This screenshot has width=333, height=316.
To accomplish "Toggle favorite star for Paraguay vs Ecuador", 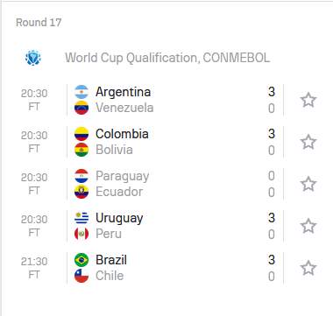I will point(308,184).
